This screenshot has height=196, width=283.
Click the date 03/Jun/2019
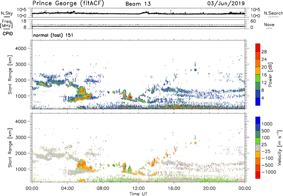coord(226,3)
